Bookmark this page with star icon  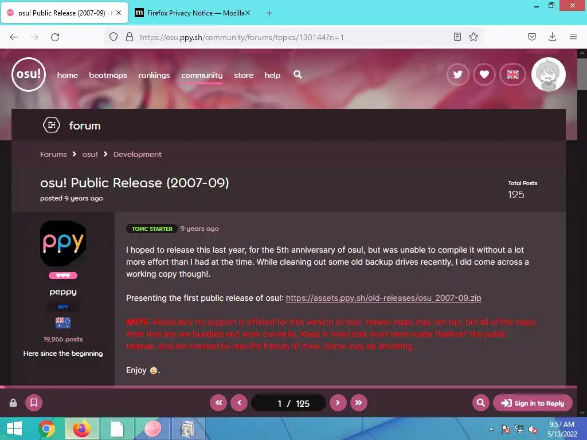(473, 37)
